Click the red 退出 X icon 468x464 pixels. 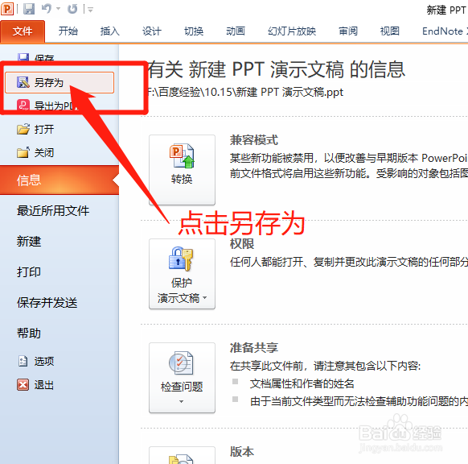[x=23, y=384]
